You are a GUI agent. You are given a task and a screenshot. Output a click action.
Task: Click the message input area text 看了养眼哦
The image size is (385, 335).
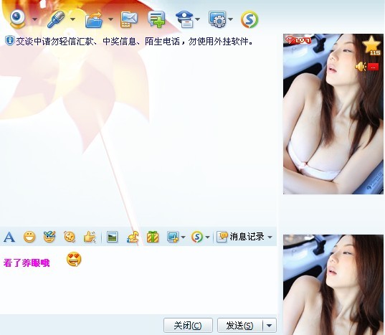(27, 263)
